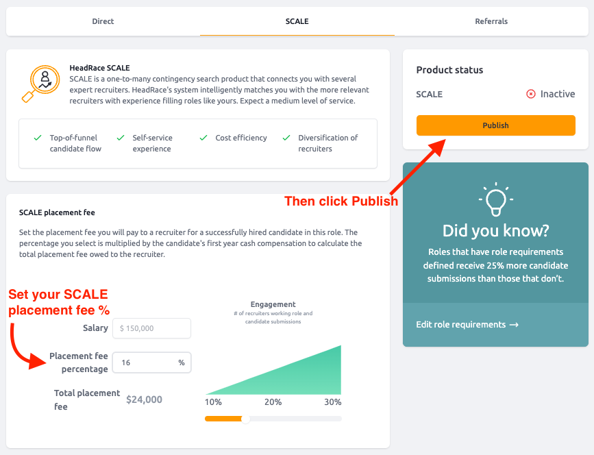Click the checkmark beside Self-service experience
The width and height of the screenshot is (594, 455).
(121, 138)
